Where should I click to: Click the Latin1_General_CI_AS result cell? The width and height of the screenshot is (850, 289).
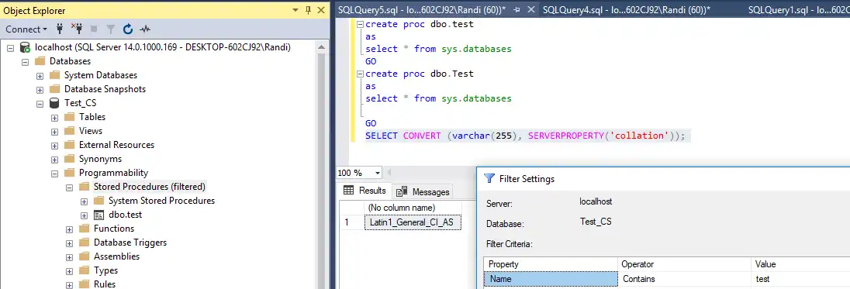pyautogui.click(x=413, y=222)
